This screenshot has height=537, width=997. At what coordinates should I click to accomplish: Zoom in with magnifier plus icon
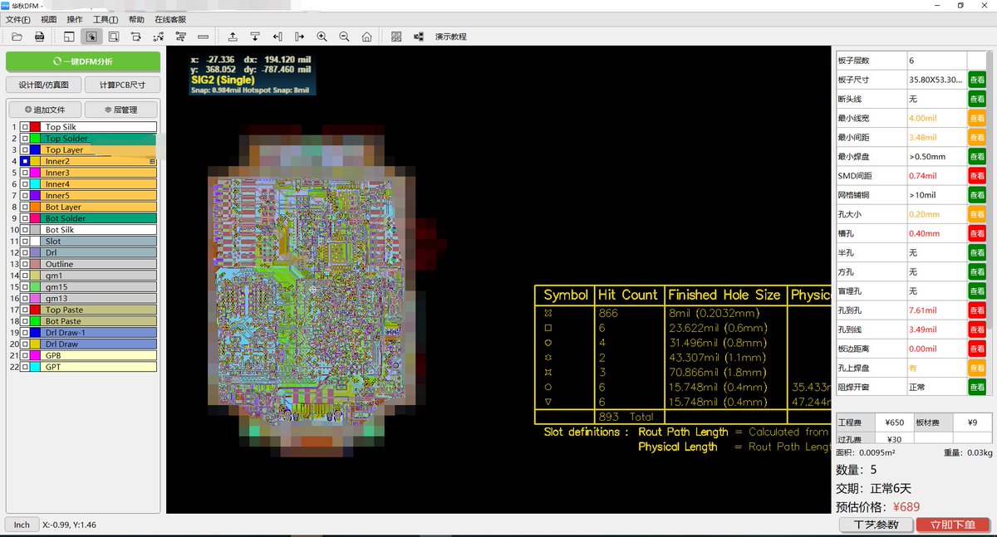point(322,37)
